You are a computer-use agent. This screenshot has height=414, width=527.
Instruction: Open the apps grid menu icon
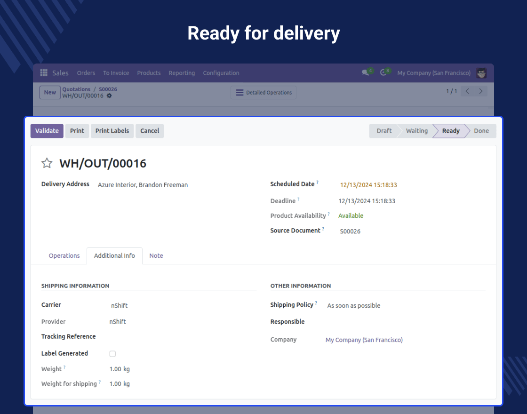pyautogui.click(x=44, y=72)
